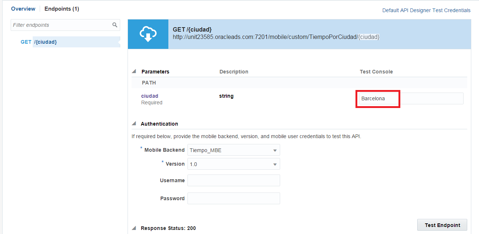Click the Password input field
The height and width of the screenshot is (234, 479).
[234, 198]
